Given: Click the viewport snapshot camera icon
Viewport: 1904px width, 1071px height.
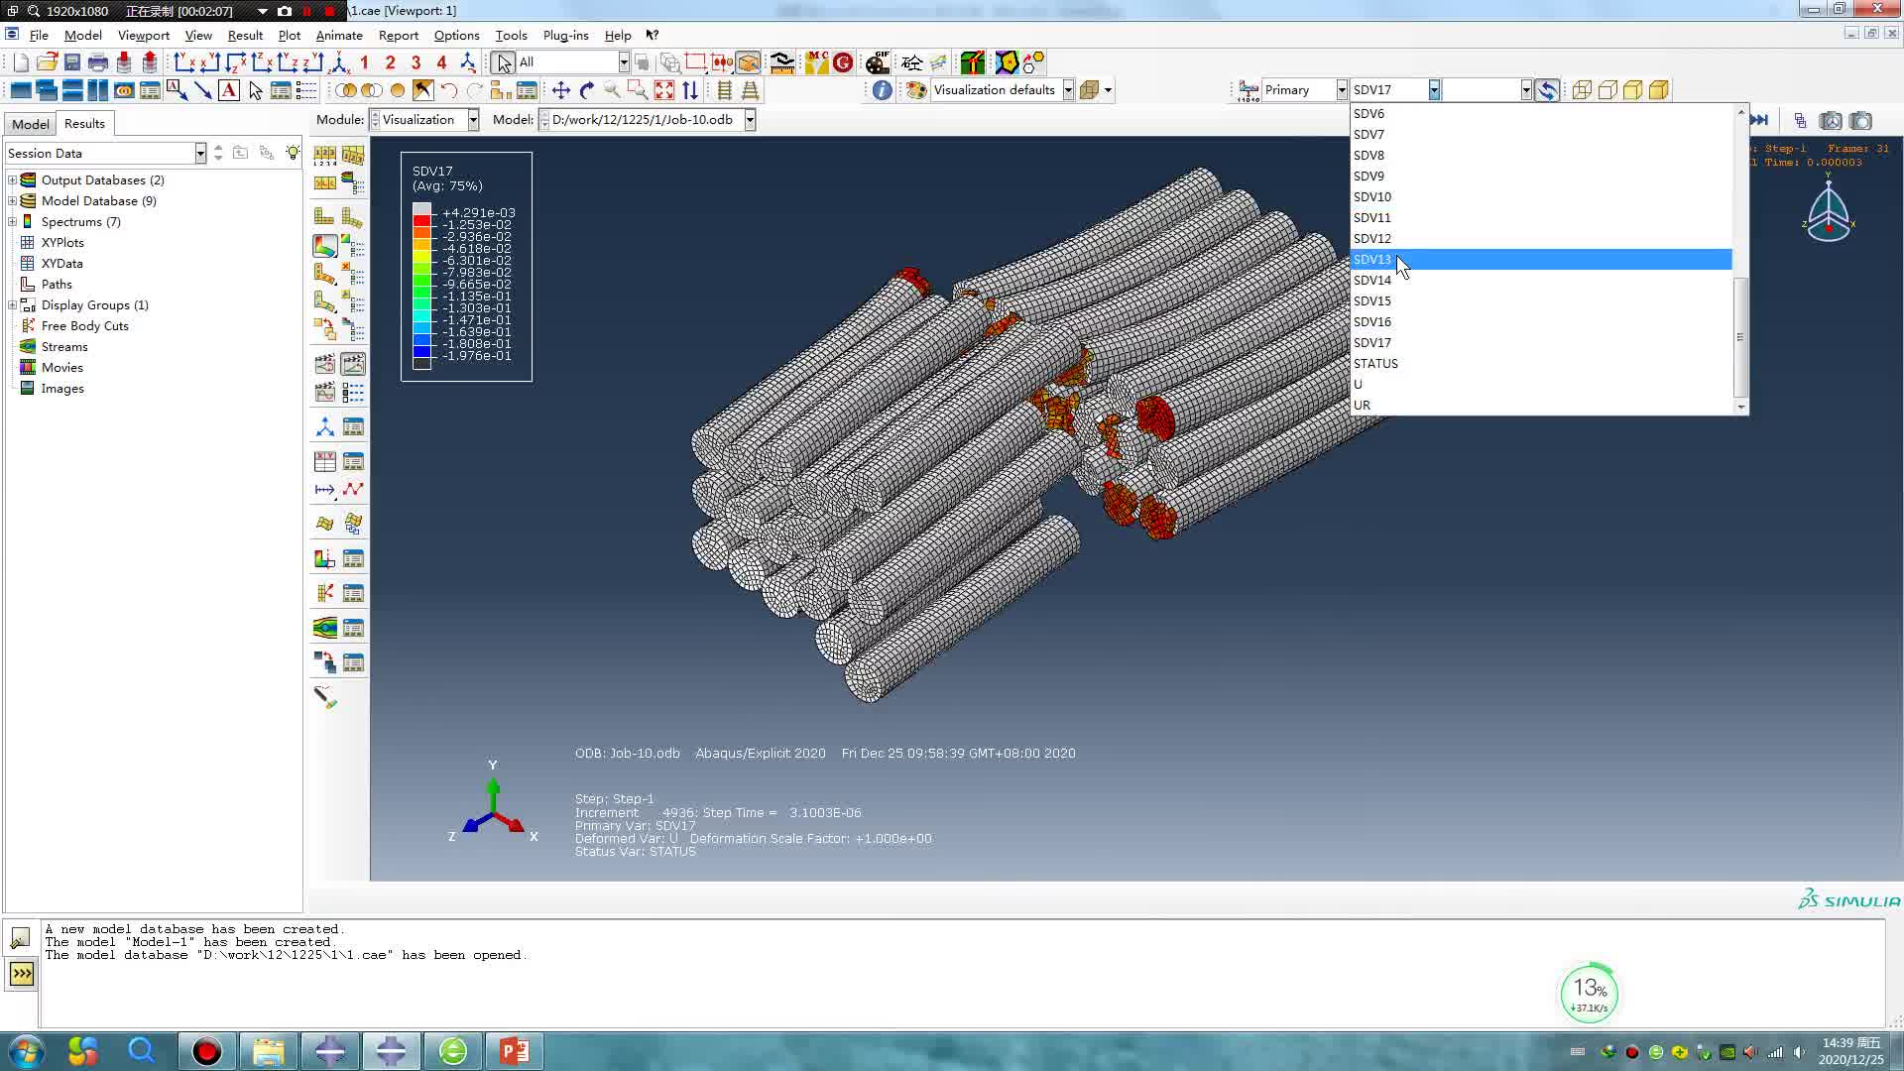Looking at the screenshot, I should pos(1831,121).
